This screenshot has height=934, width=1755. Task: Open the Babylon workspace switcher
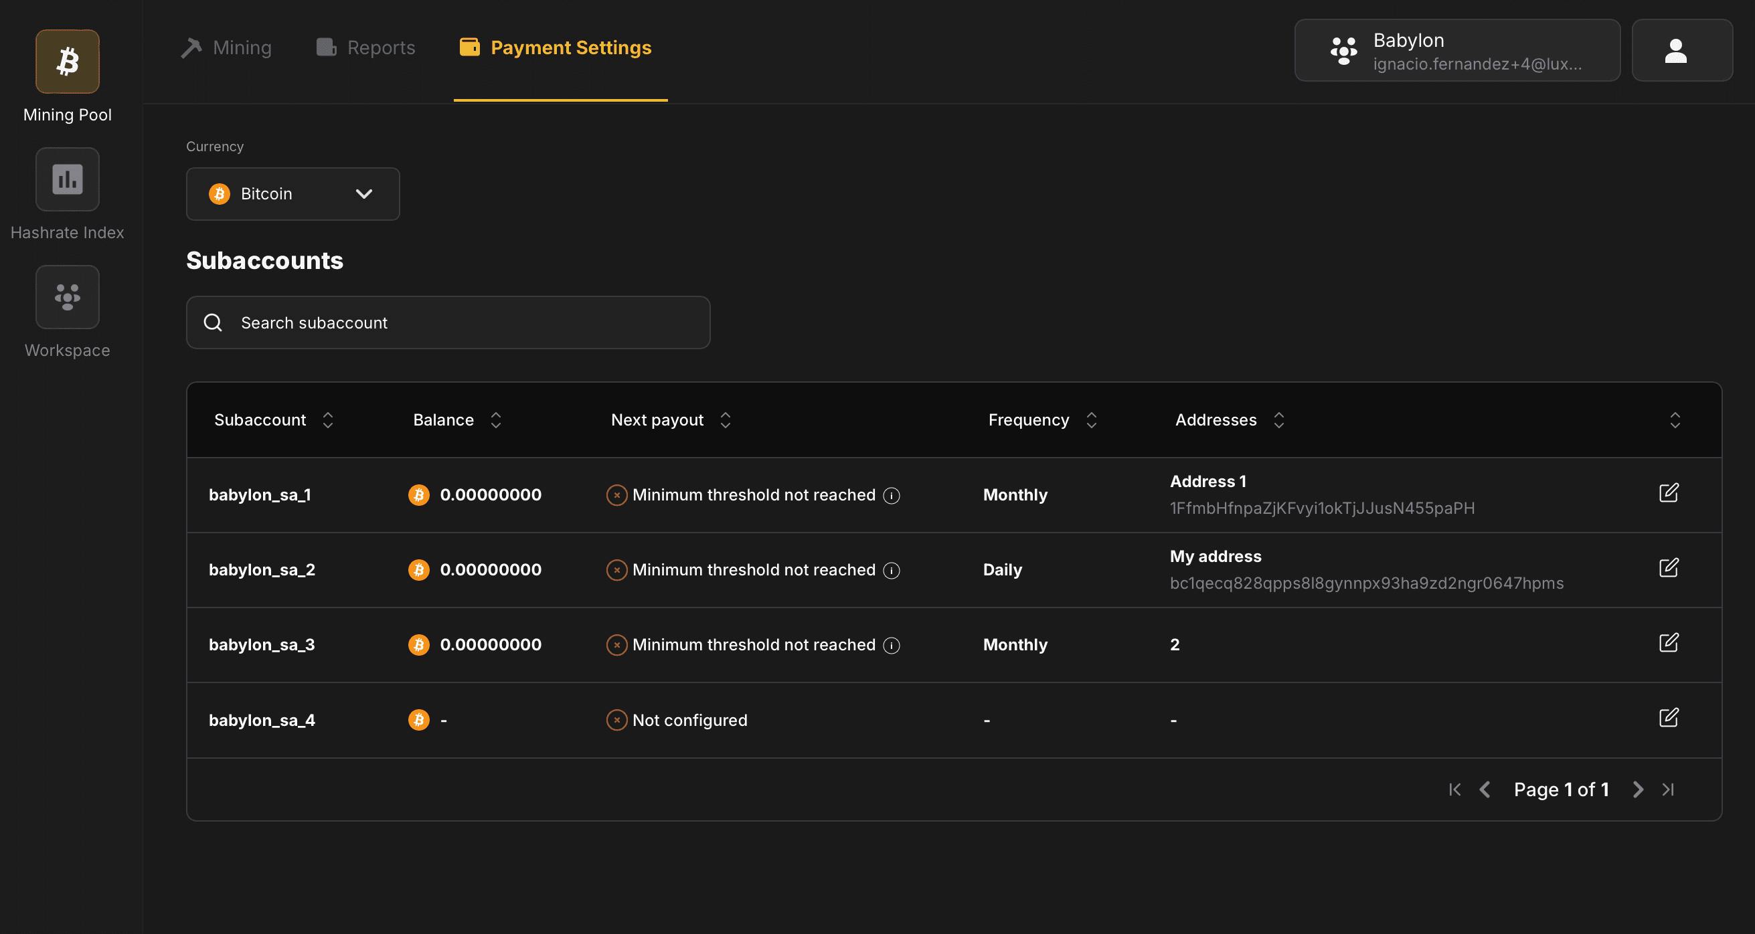[x=1457, y=50]
